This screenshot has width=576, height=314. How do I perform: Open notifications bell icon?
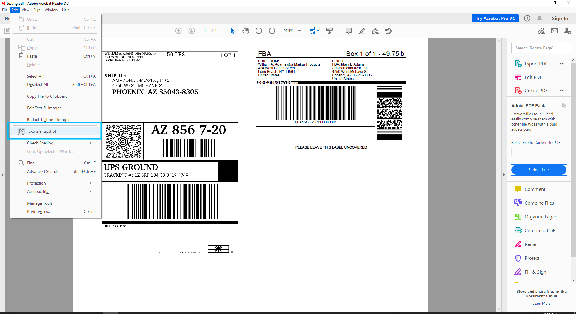539,18
